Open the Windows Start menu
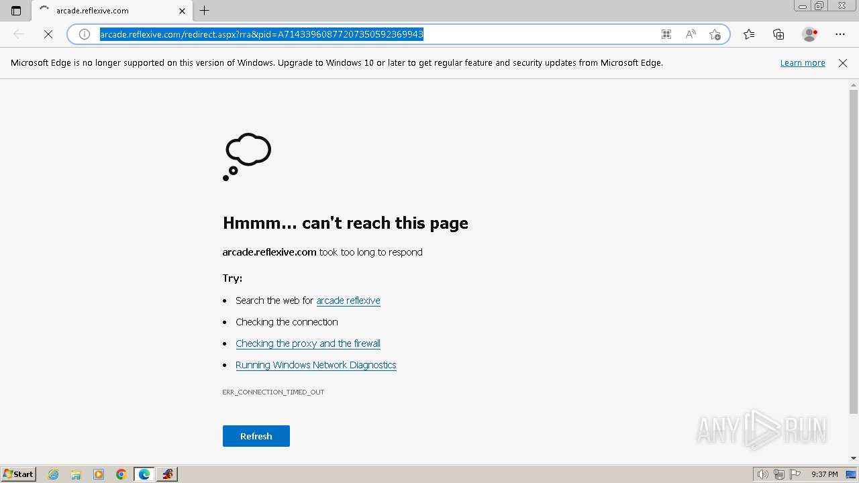Image resolution: width=859 pixels, height=483 pixels. pyautogui.click(x=19, y=474)
